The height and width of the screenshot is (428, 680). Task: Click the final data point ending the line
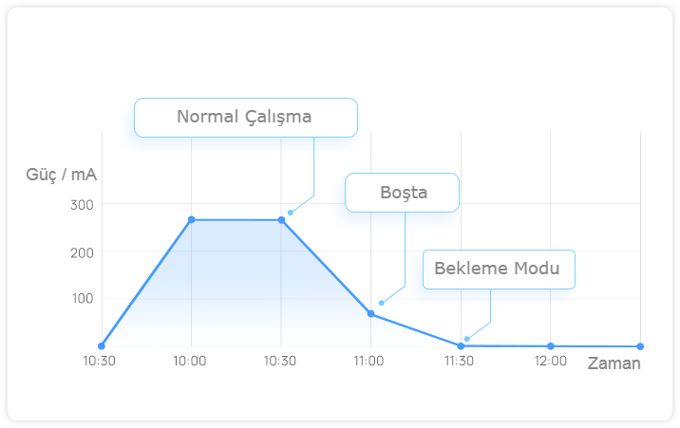click(x=640, y=346)
